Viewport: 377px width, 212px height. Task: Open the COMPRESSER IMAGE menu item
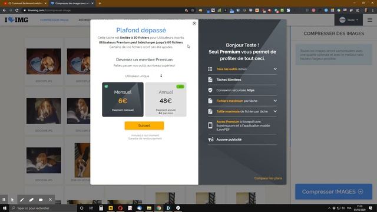pyautogui.click(x=54, y=20)
